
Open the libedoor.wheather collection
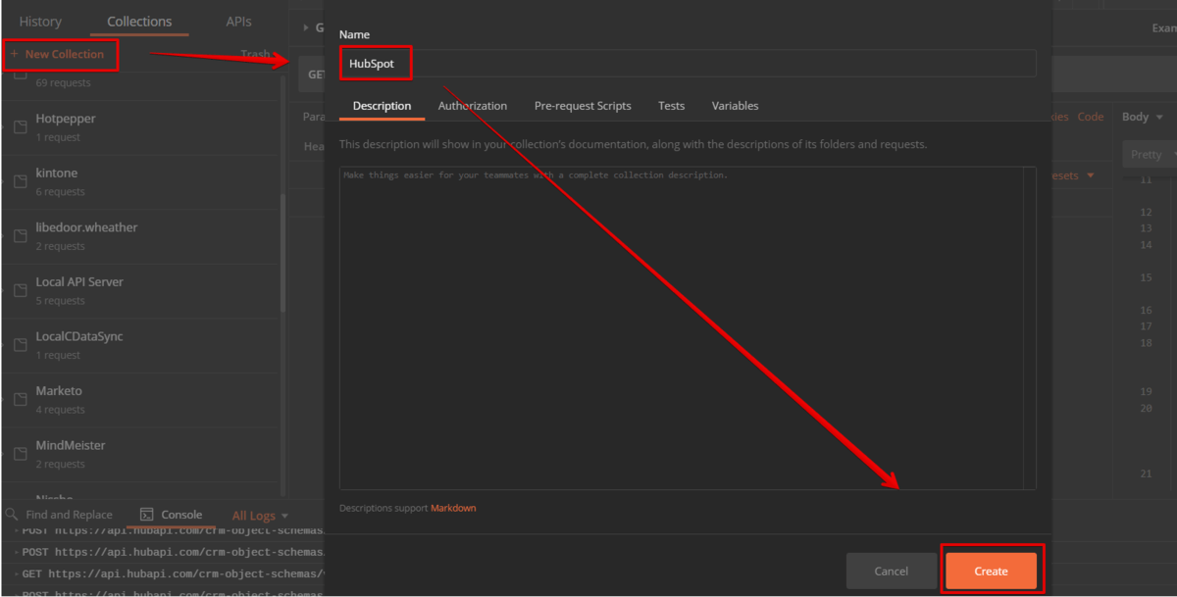point(86,227)
